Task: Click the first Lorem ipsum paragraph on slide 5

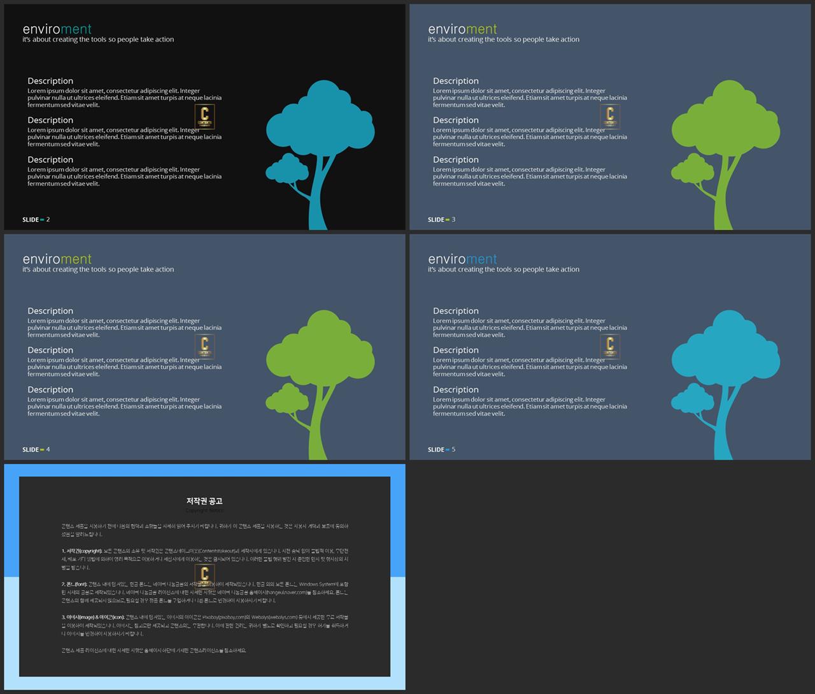Action: [x=530, y=328]
